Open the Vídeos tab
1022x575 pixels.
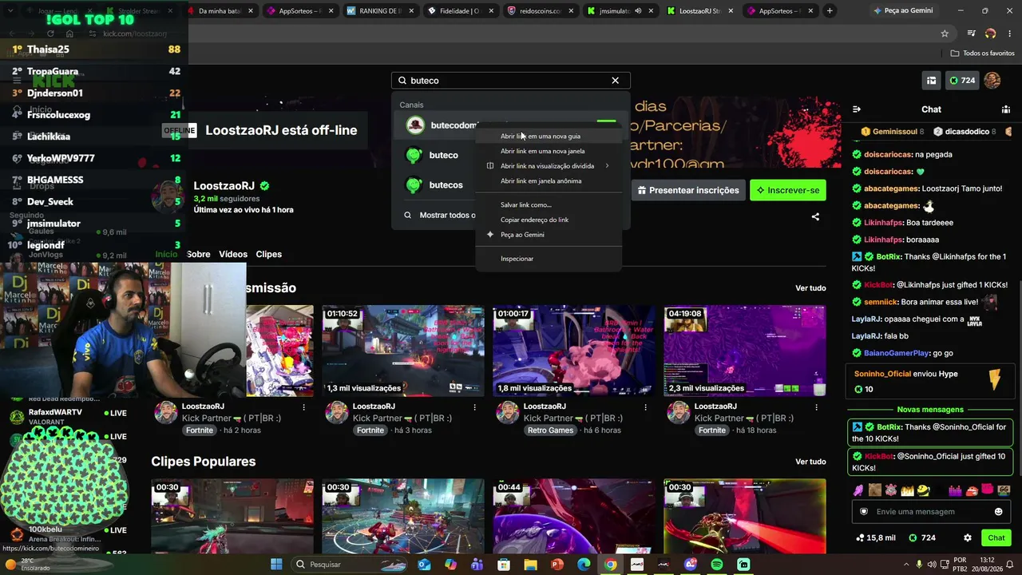click(233, 254)
